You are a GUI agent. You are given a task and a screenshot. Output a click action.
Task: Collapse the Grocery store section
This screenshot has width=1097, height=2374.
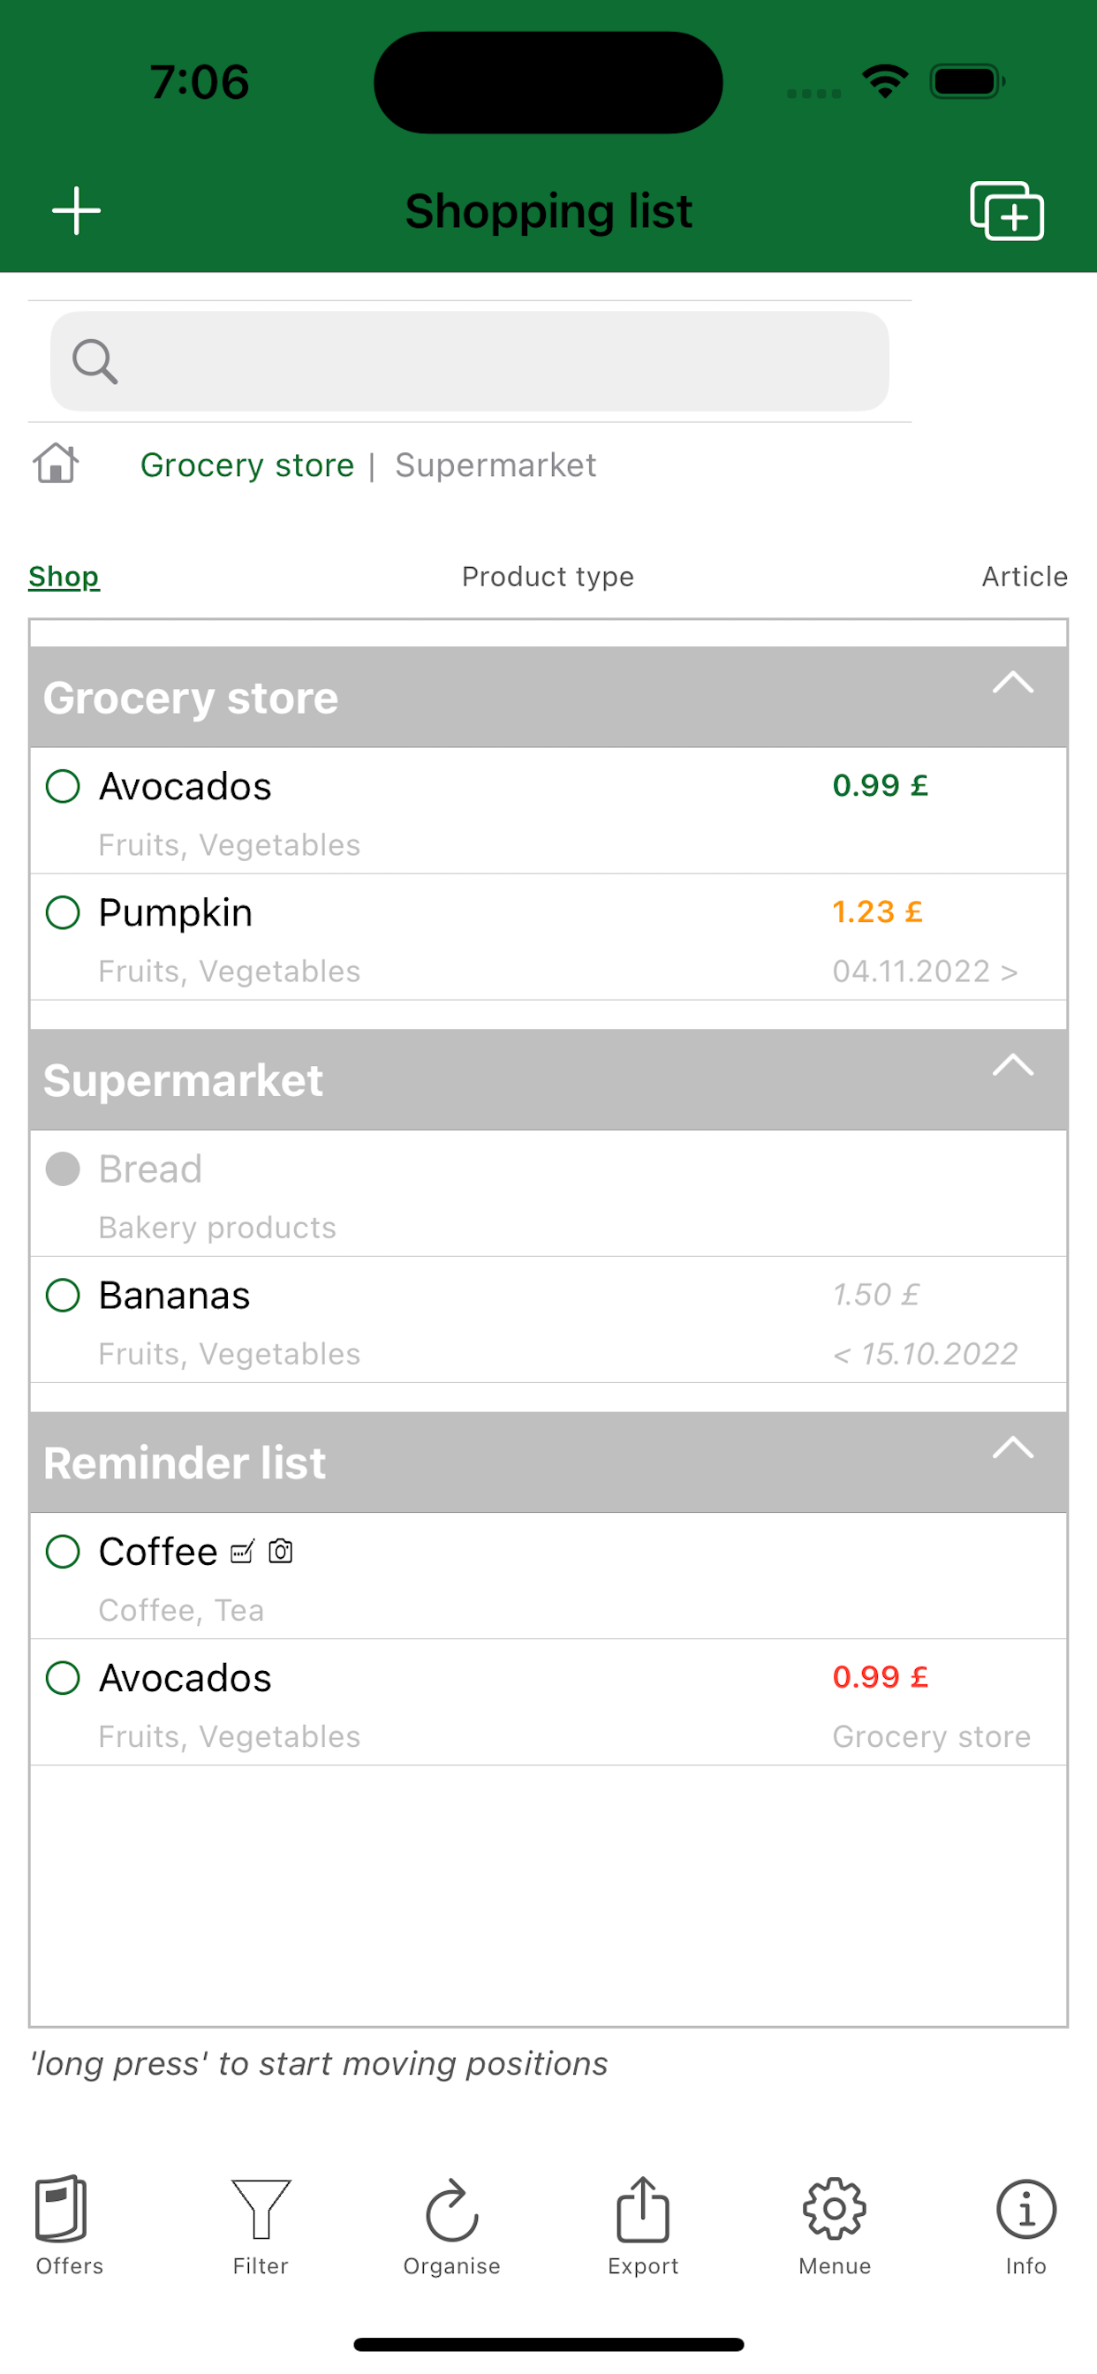pyautogui.click(x=1012, y=682)
